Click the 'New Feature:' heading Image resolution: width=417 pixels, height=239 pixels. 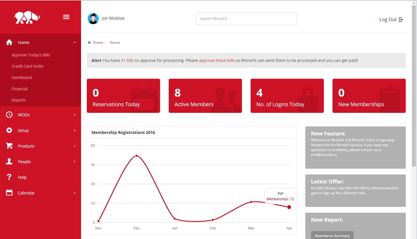pyautogui.click(x=328, y=134)
